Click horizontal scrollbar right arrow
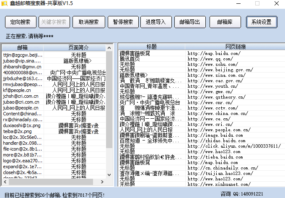Image resolution: width=285 pixels, height=198 pixels. (x=102, y=182)
